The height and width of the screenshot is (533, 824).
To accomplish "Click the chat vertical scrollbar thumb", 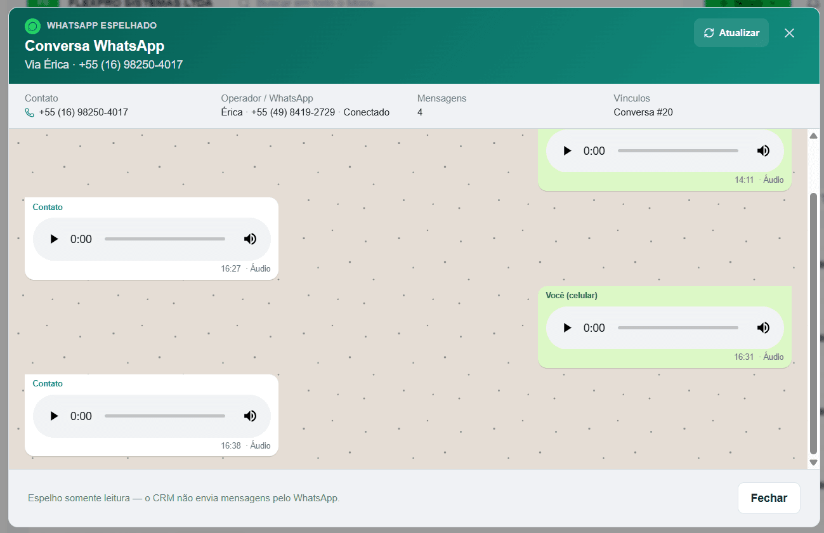I will click(814, 323).
